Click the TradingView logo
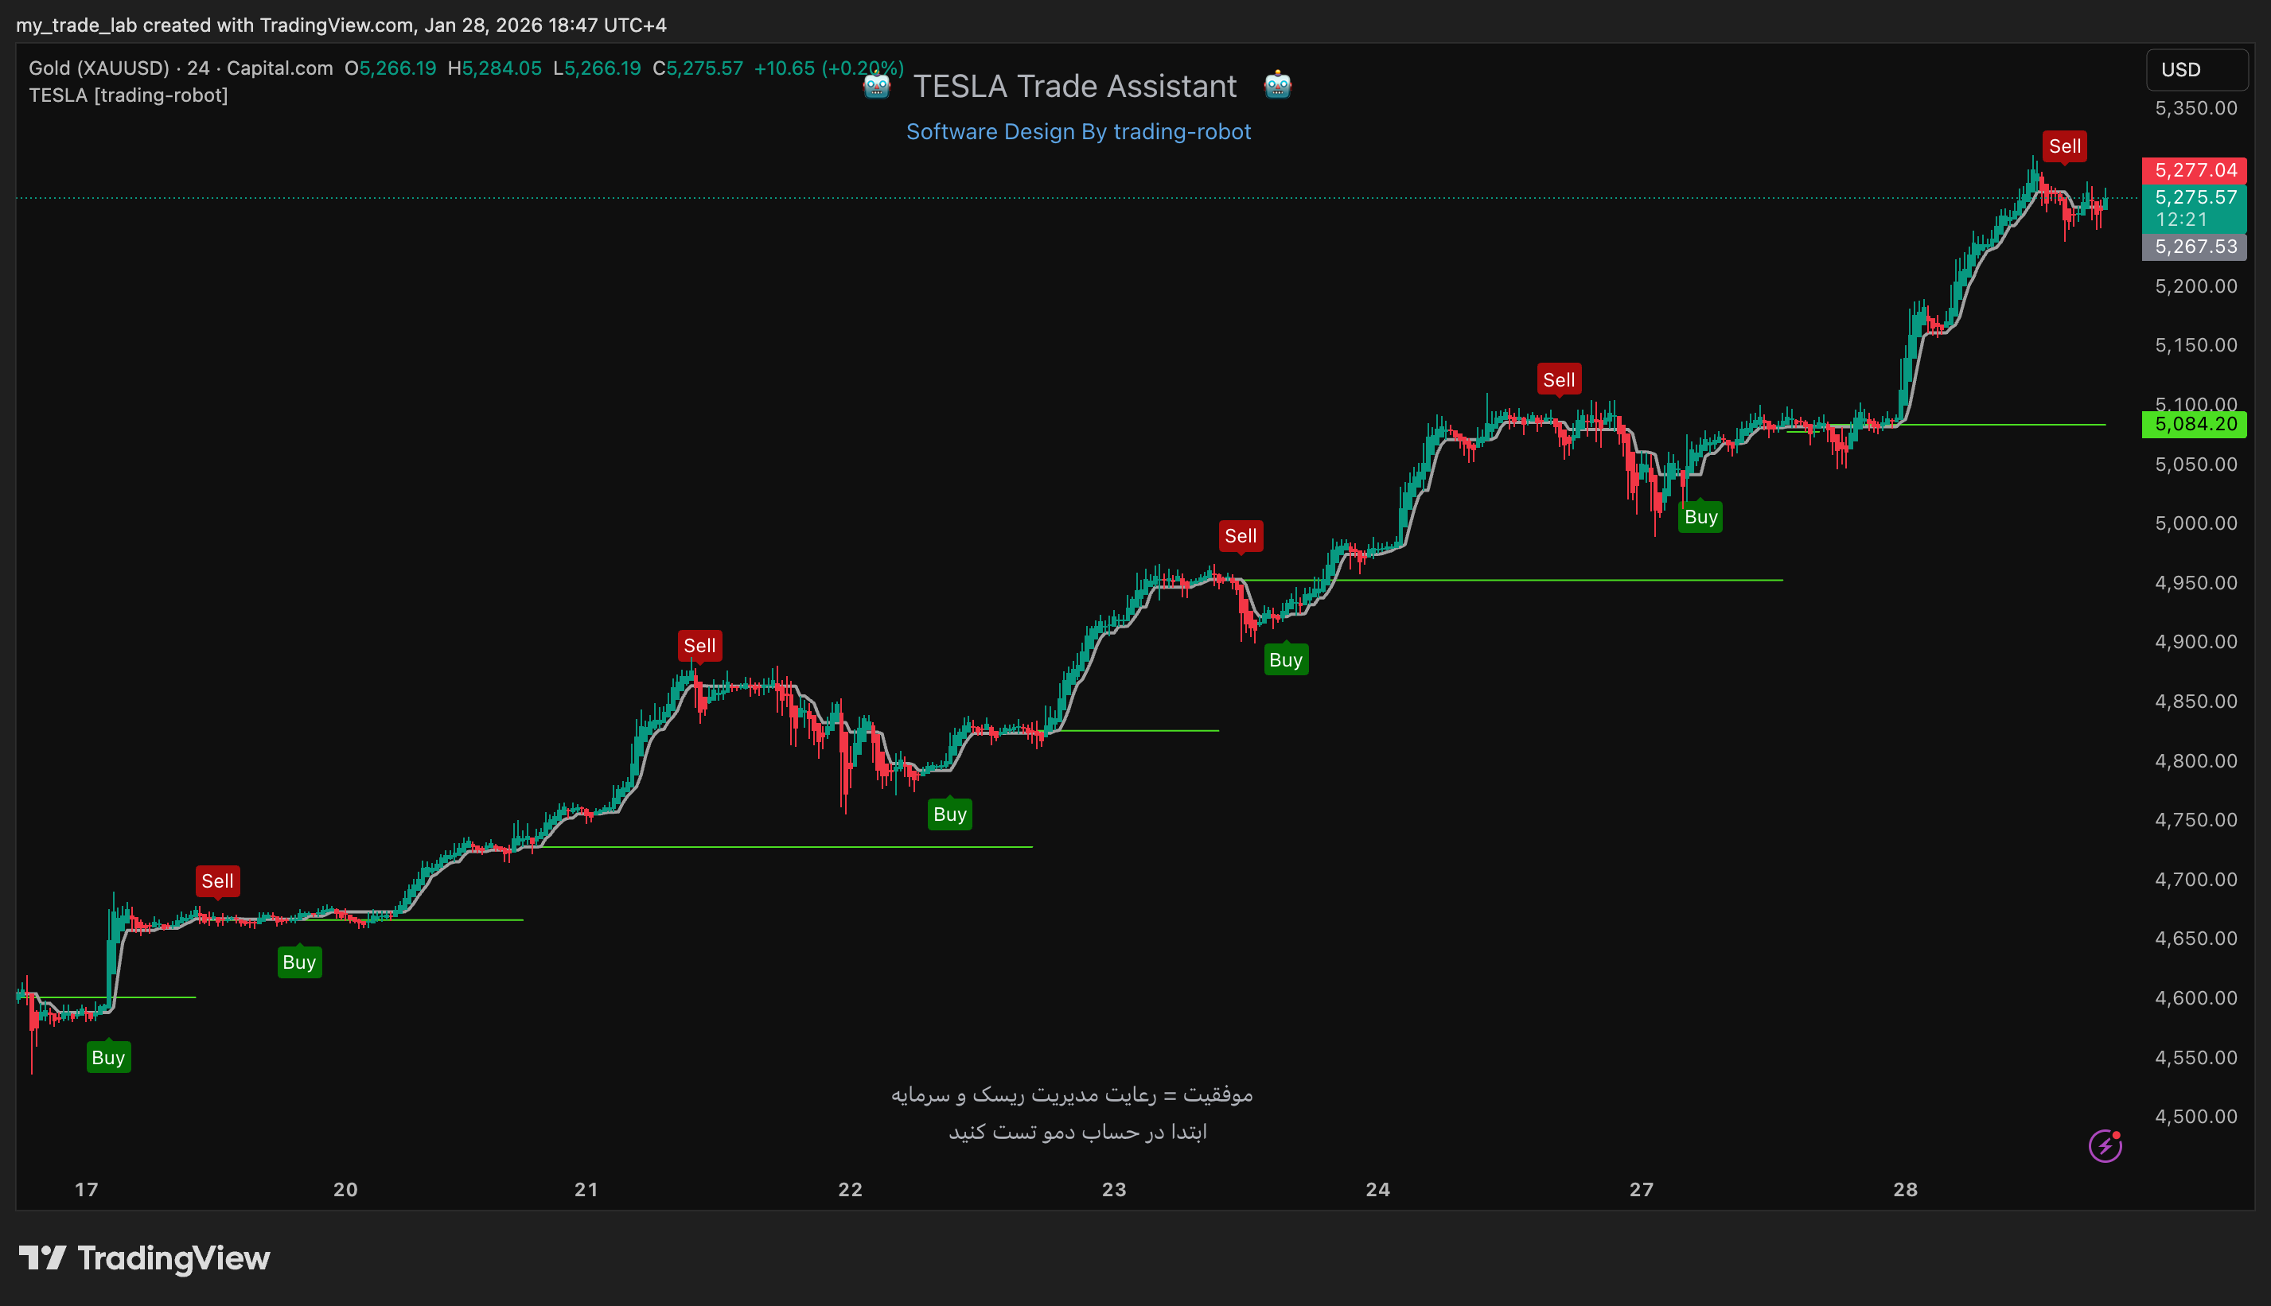Screen dimensions: 2271x1306 (x=145, y=1257)
